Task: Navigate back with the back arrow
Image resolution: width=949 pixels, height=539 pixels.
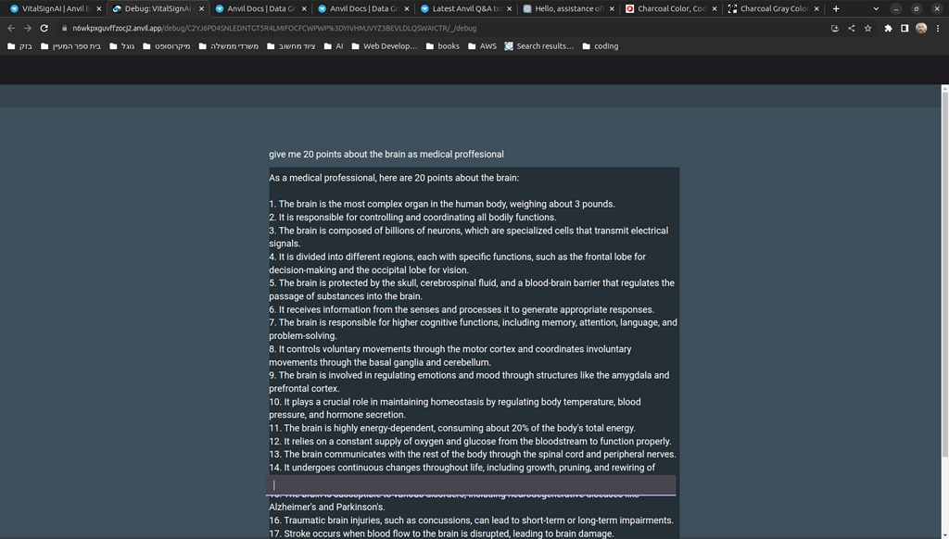Action: point(9,28)
